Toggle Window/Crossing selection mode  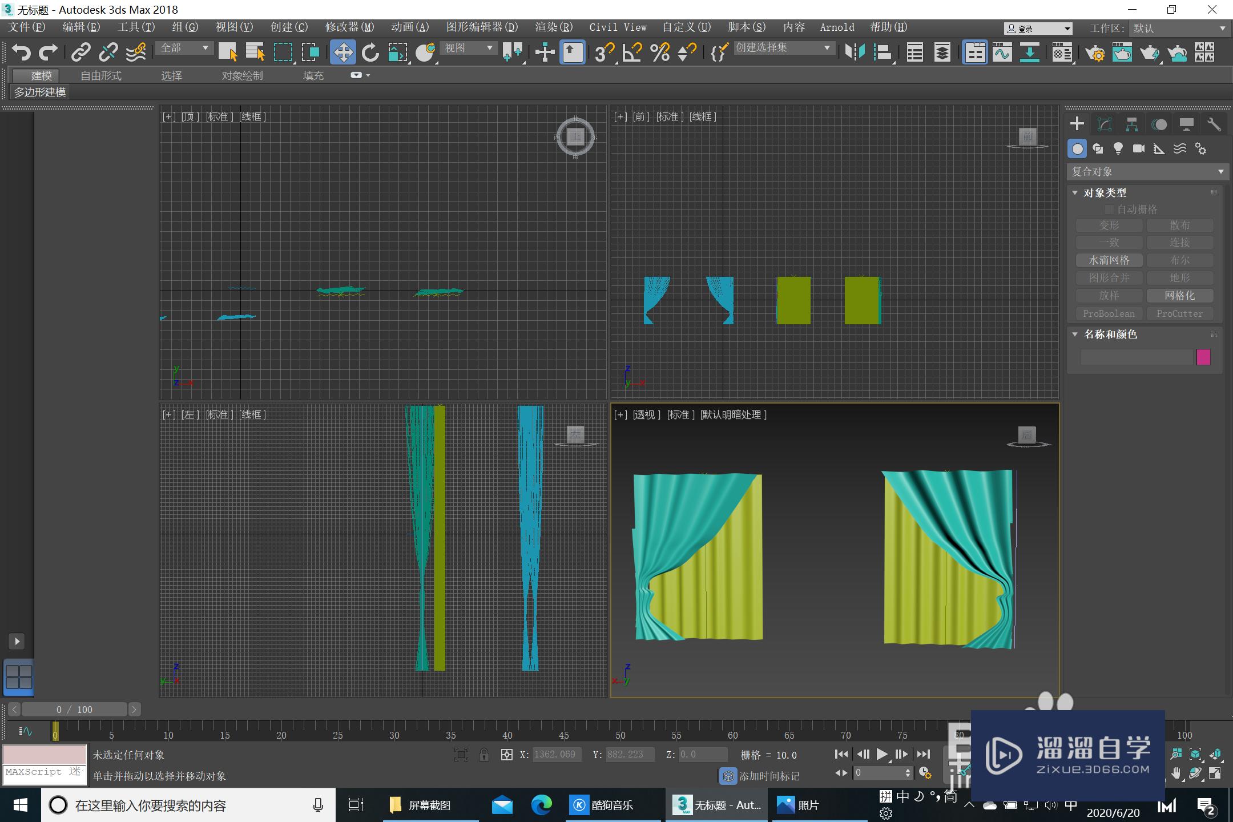(x=311, y=53)
